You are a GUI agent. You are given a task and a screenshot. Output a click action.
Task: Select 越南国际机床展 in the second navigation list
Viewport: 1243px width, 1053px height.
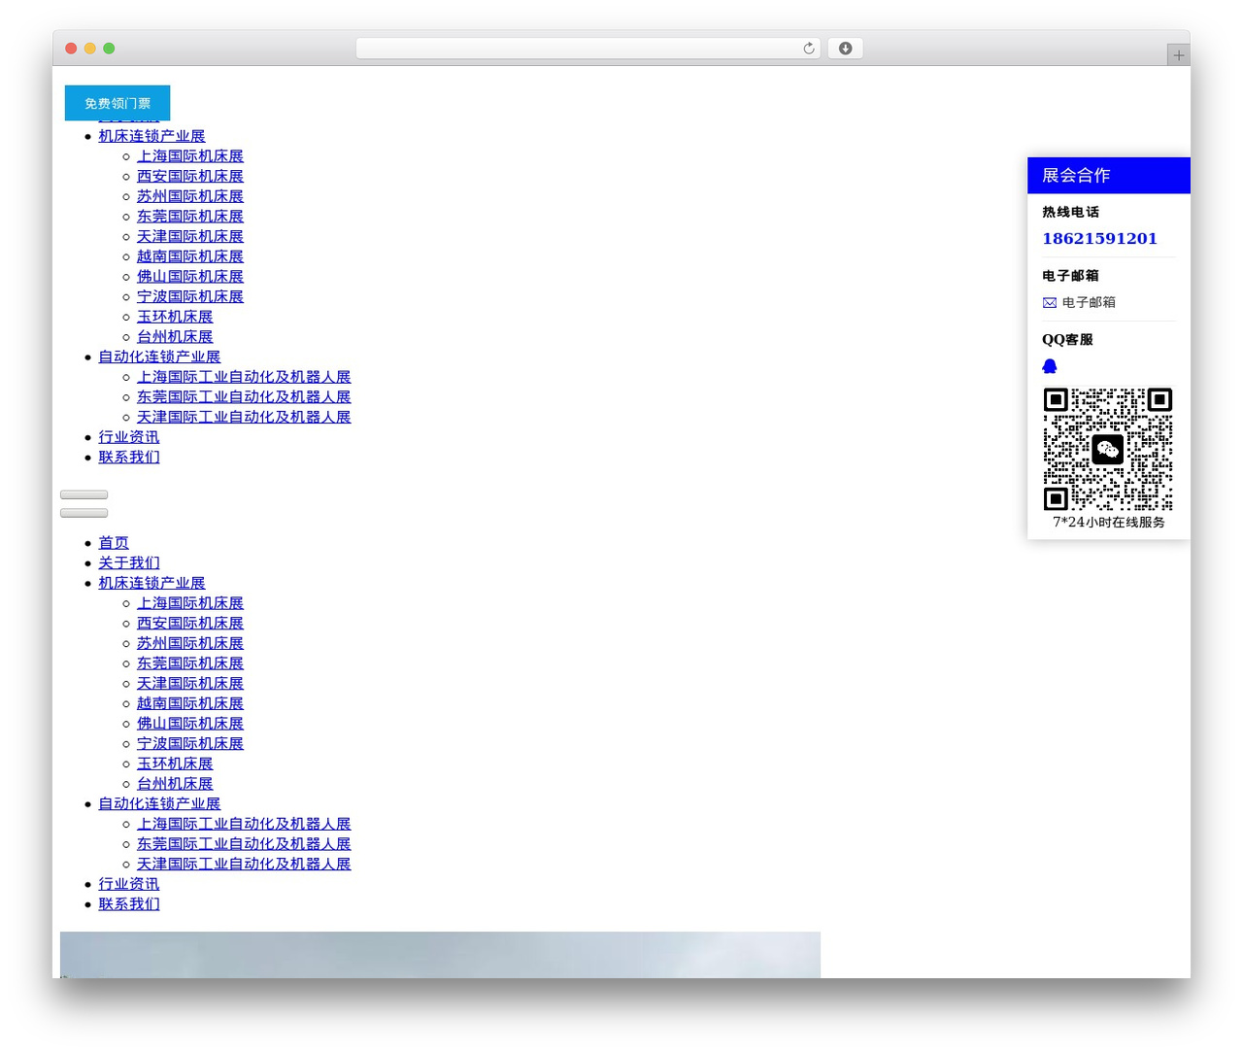pos(190,703)
